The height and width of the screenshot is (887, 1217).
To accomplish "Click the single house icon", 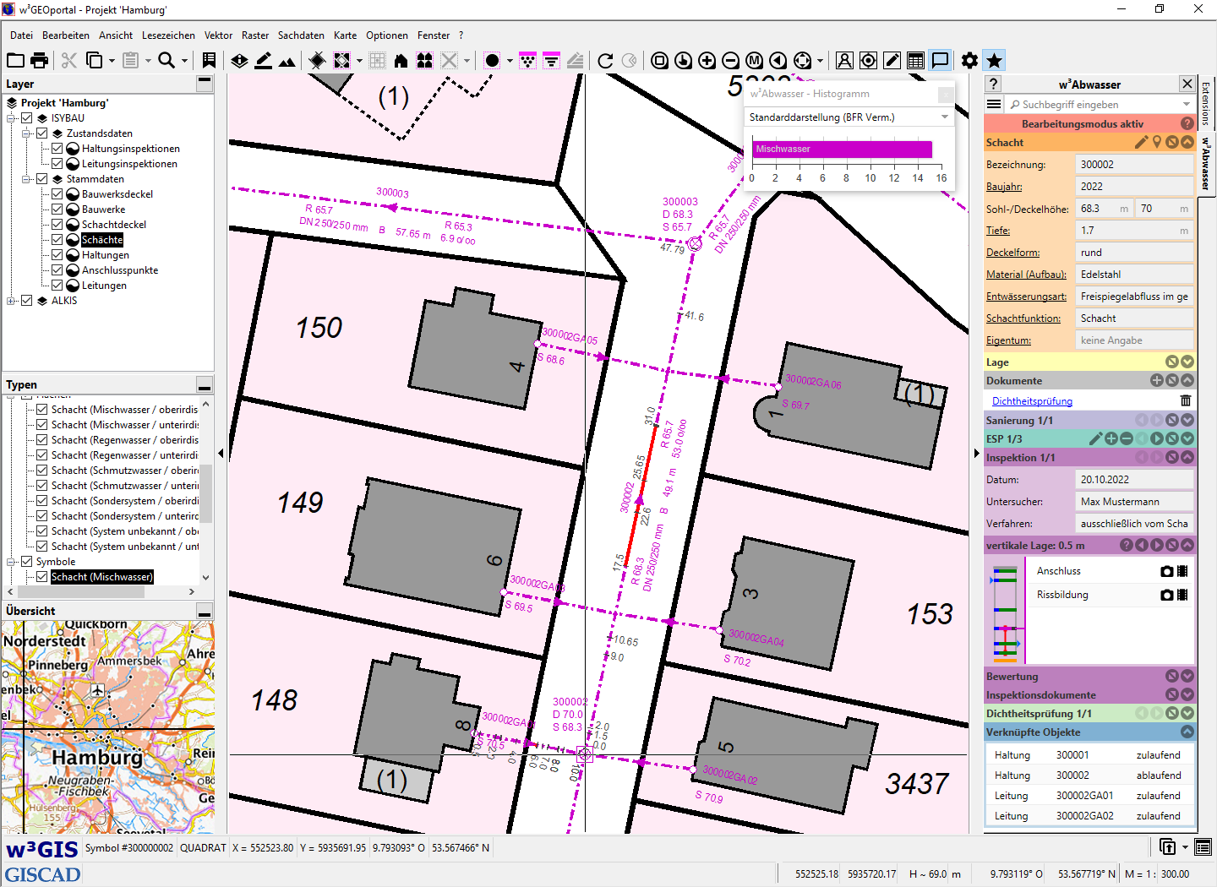I will 401,60.
